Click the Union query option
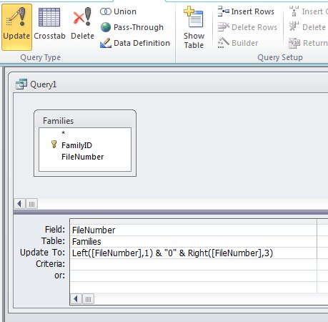 (x=118, y=11)
